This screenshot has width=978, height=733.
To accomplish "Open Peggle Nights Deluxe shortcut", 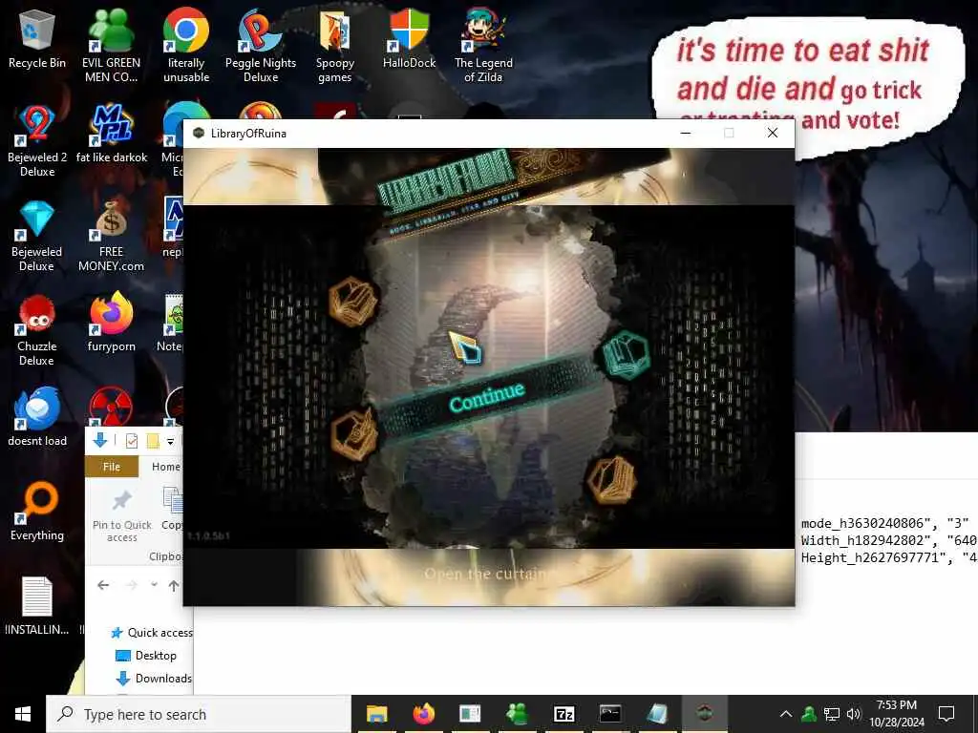I will click(x=260, y=47).
